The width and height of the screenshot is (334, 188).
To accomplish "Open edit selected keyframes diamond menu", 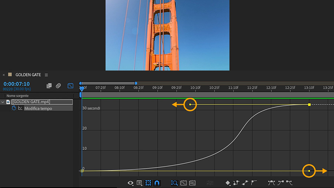I will click(228, 183).
